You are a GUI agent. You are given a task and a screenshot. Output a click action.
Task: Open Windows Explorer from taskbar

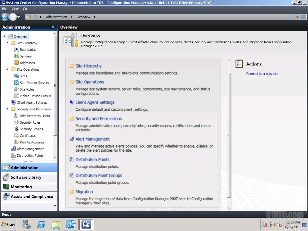click(56, 224)
